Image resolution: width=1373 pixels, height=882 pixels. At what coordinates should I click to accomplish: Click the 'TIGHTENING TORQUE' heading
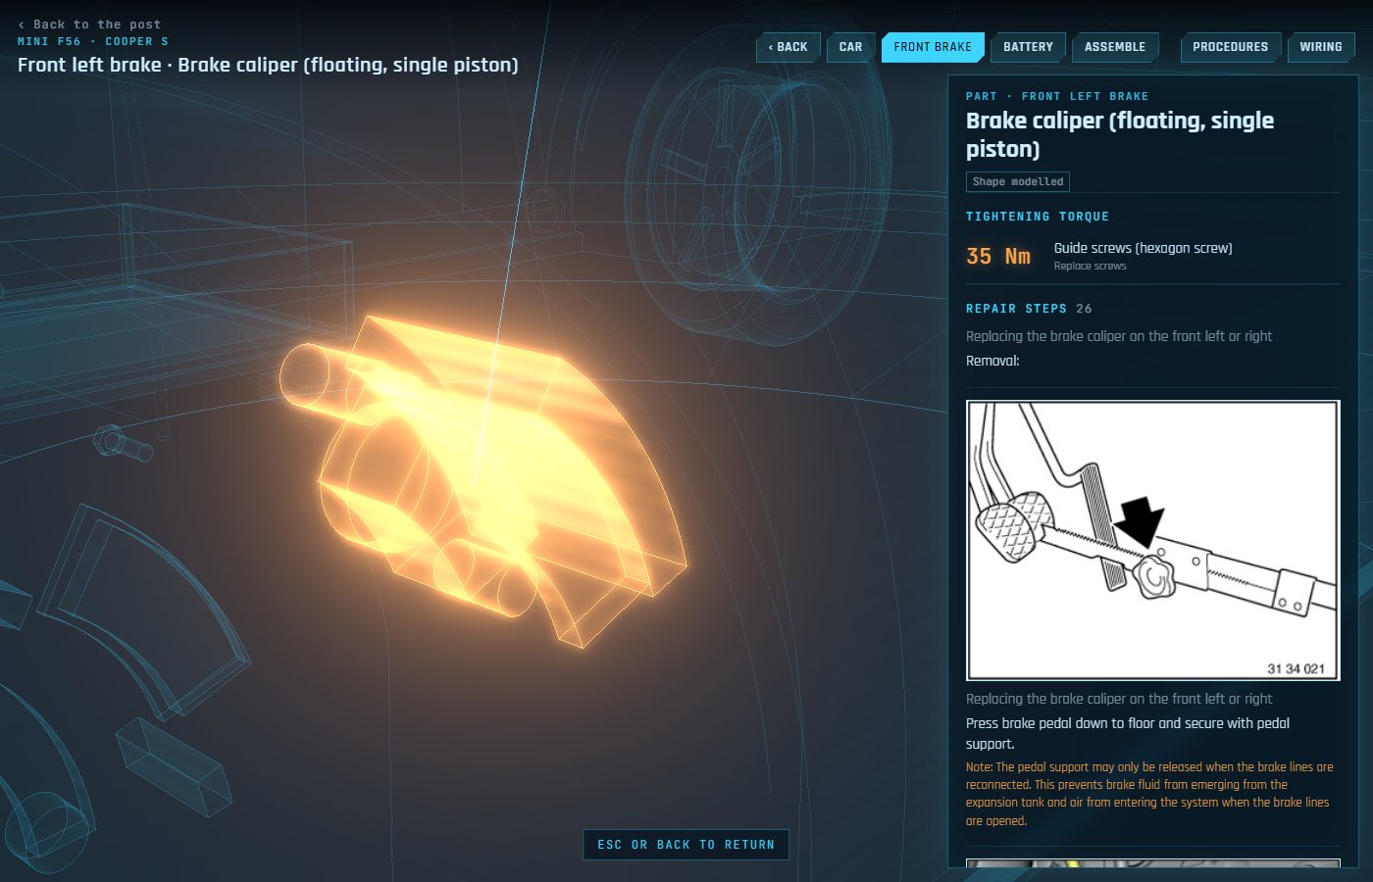(1038, 217)
